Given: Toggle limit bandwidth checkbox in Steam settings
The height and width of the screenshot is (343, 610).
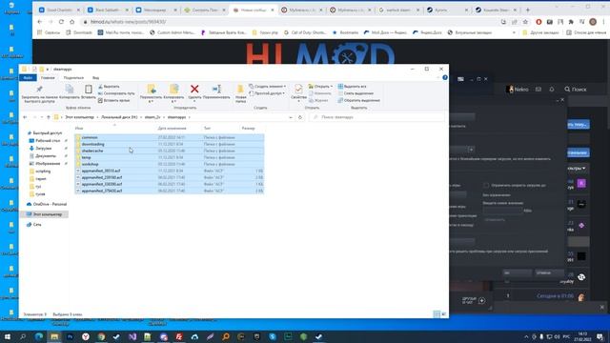Looking at the screenshot, I should (x=486, y=185).
